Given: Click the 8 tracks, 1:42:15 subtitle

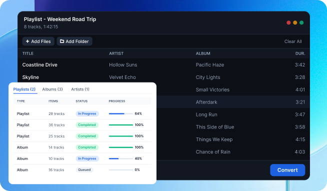Looking at the screenshot, I should coord(41,27).
